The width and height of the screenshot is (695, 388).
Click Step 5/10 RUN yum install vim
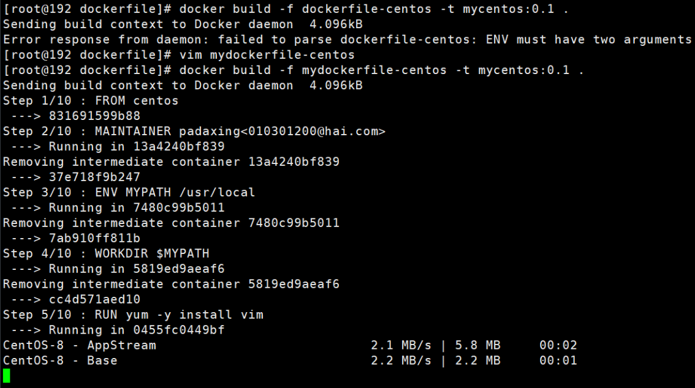pyautogui.click(x=133, y=315)
